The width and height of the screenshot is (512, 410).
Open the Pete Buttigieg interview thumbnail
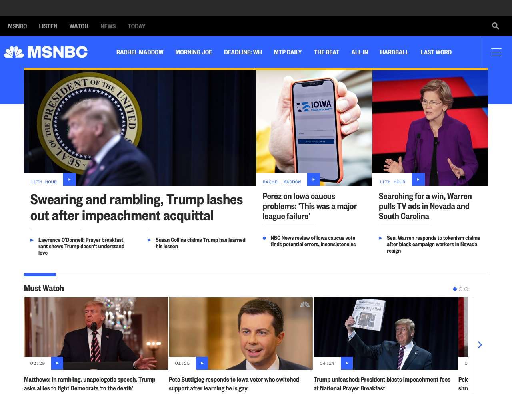tap(241, 334)
